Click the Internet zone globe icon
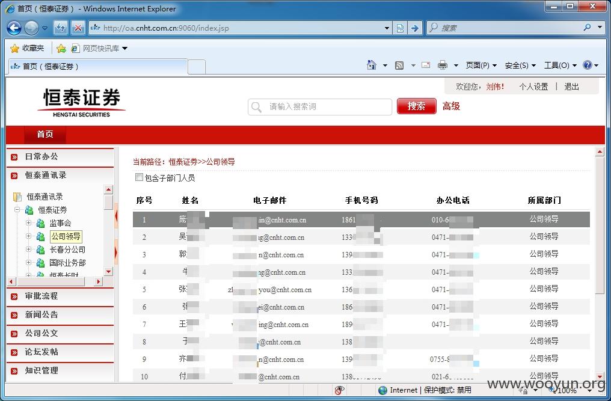Image resolution: width=611 pixels, height=401 pixels. click(x=382, y=390)
